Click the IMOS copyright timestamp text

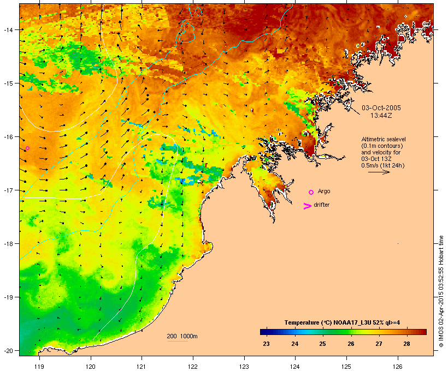(x=441, y=291)
